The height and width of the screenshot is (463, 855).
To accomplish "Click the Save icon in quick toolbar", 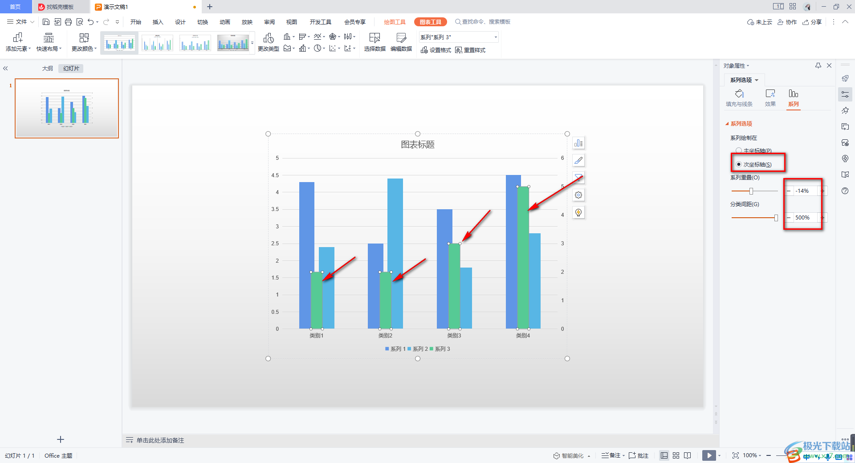I will pyautogui.click(x=46, y=22).
